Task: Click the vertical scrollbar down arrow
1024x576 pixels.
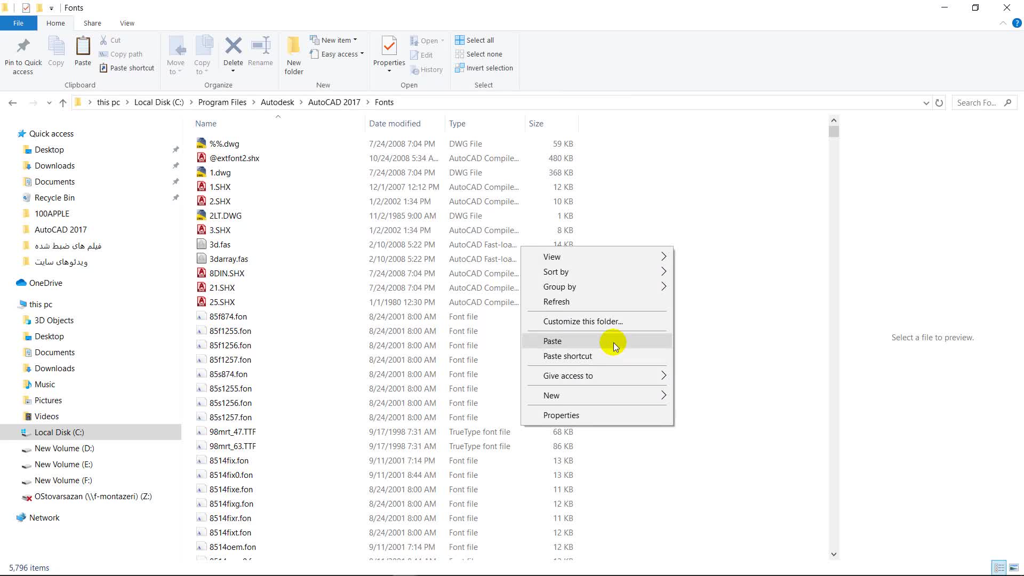Action: pos(834,554)
